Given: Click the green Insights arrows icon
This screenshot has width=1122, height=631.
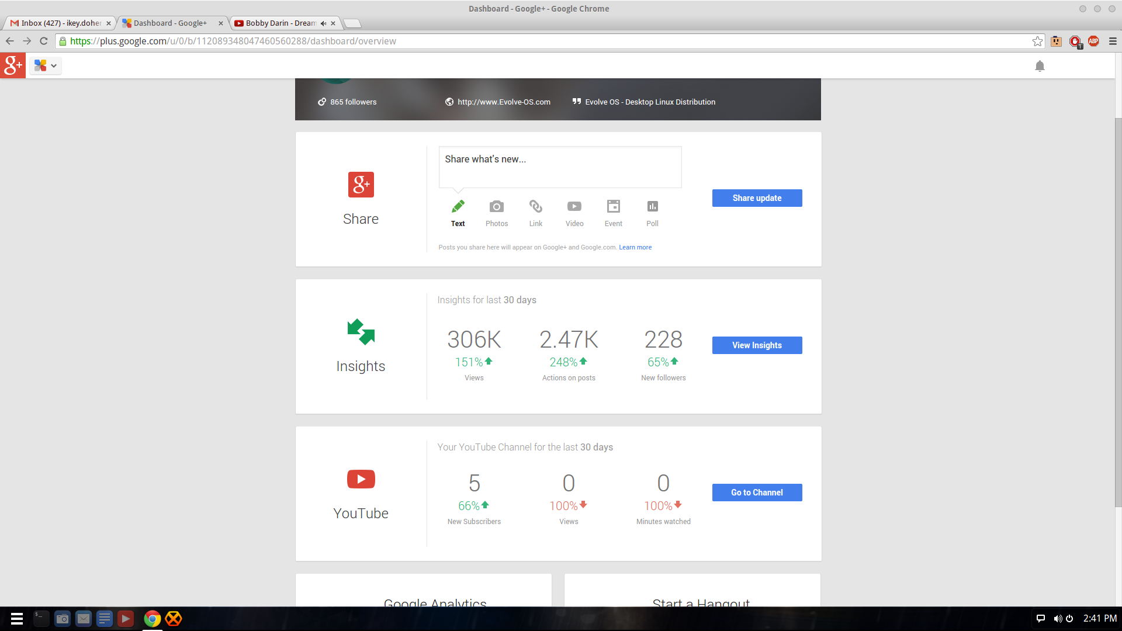Looking at the screenshot, I should pos(361,332).
